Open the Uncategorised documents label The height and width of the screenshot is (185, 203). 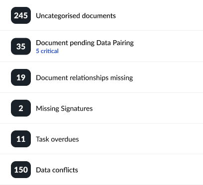click(76, 16)
